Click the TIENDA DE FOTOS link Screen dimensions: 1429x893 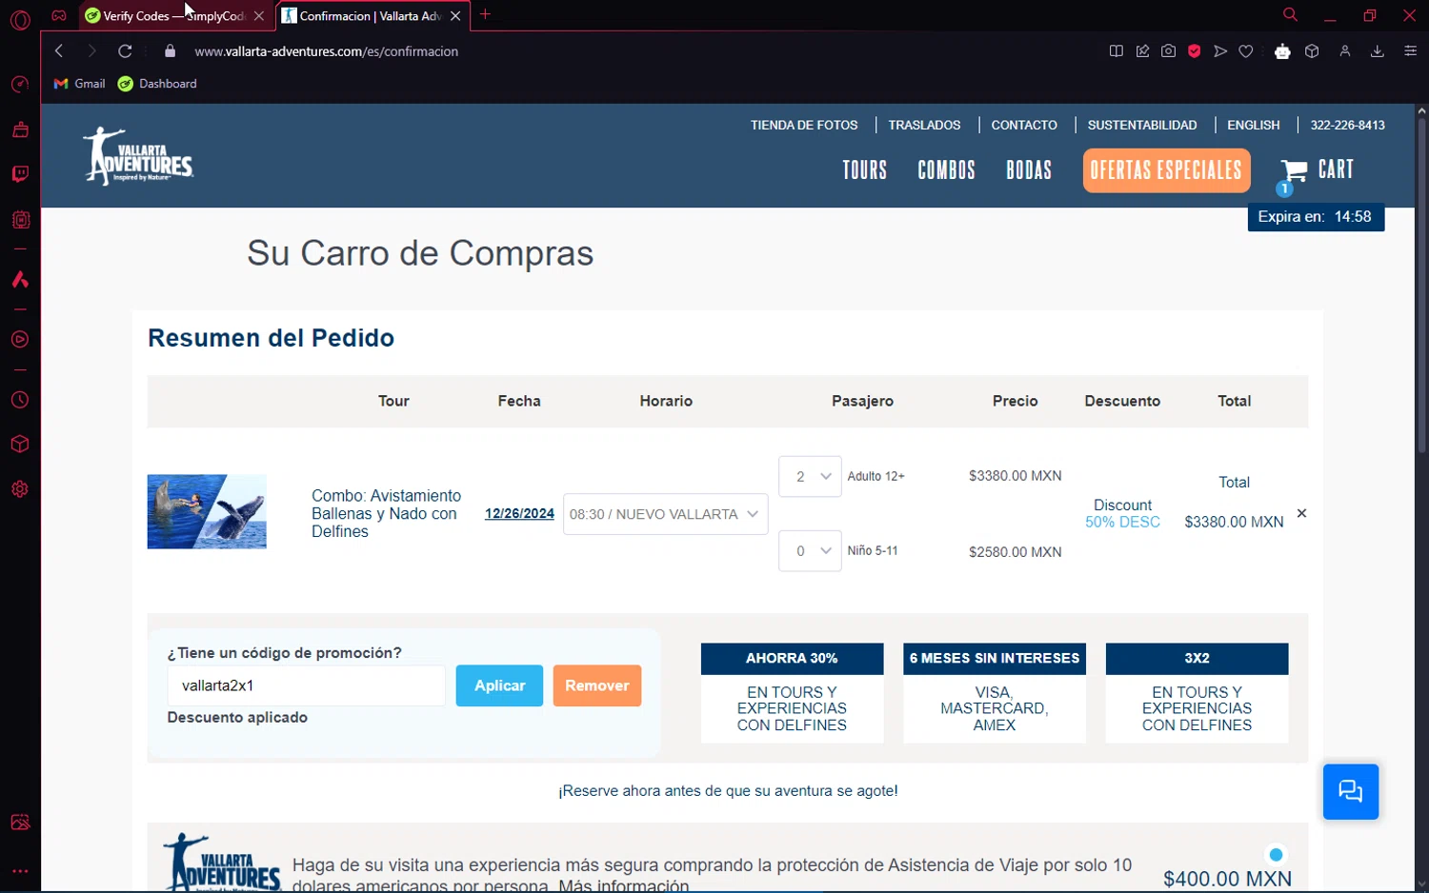[804, 125]
